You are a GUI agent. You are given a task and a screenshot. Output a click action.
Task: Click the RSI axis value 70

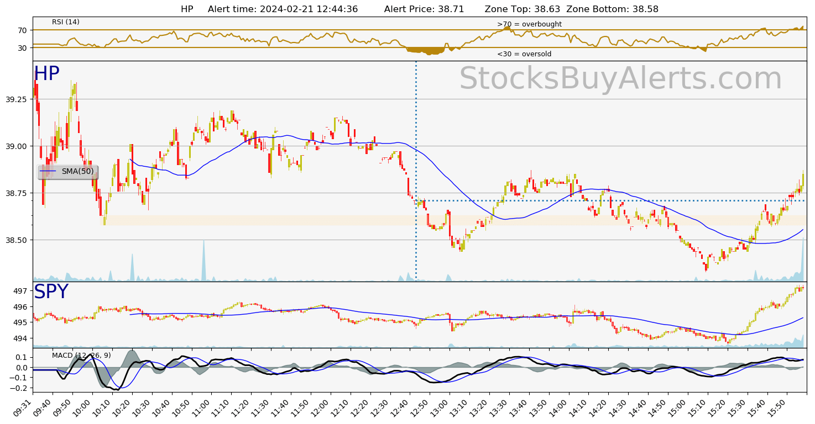(22, 30)
